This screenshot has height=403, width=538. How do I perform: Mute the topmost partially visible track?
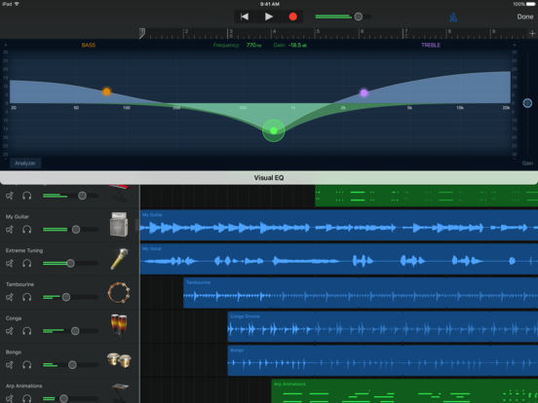(10, 196)
